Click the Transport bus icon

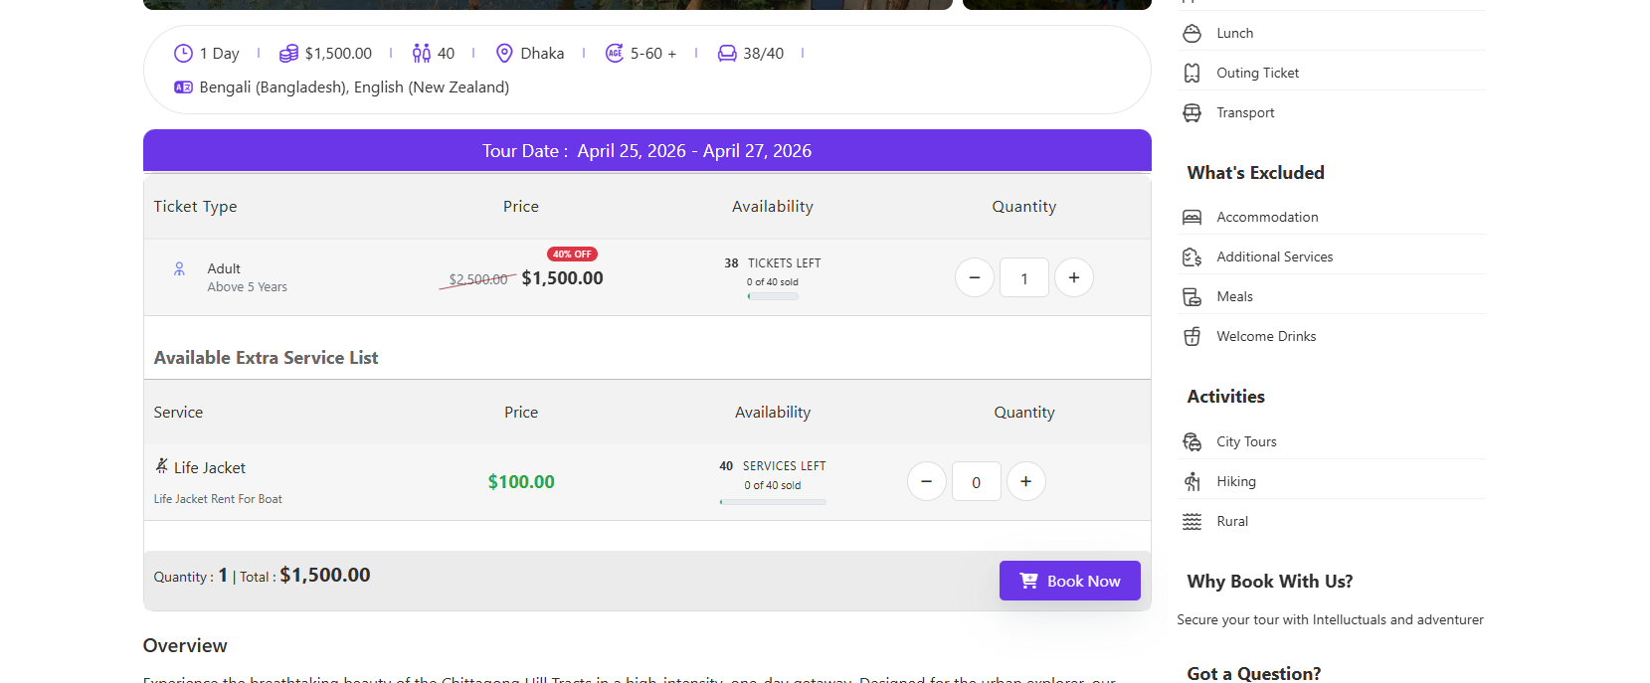click(x=1192, y=113)
